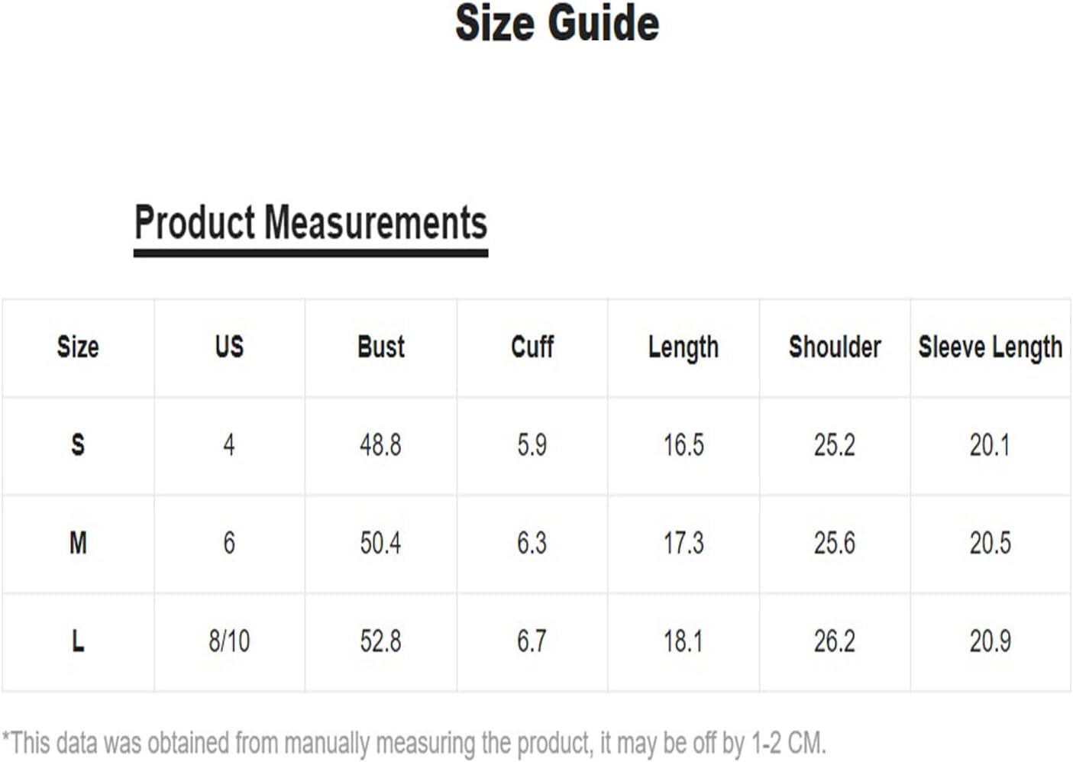Select the Sleeve Length column header

coord(991,348)
